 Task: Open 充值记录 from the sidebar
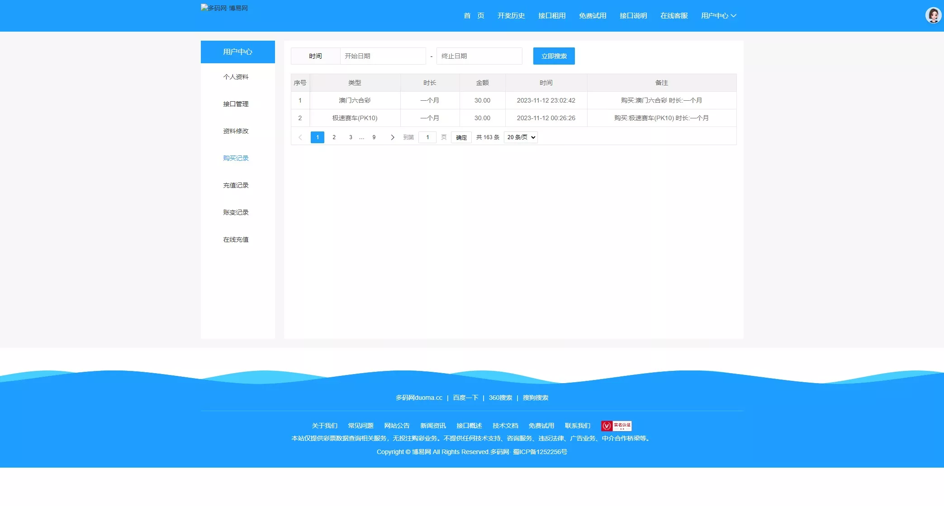236,185
